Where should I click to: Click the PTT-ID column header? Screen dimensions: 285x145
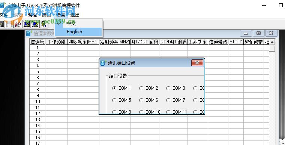point(236,42)
